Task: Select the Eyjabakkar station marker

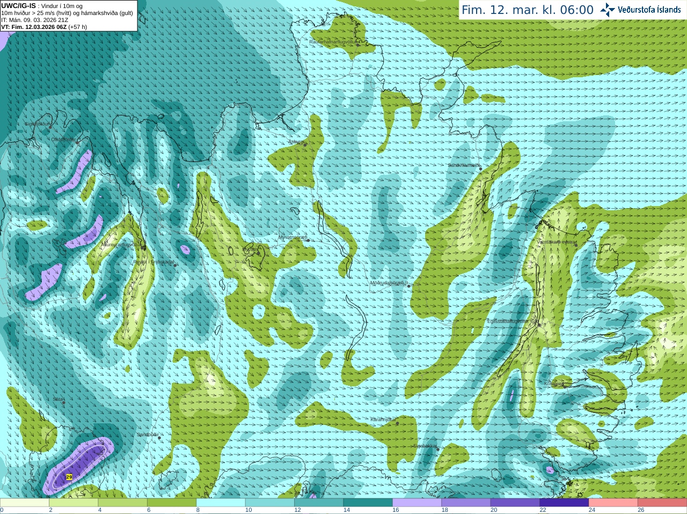Action: [x=438, y=449]
